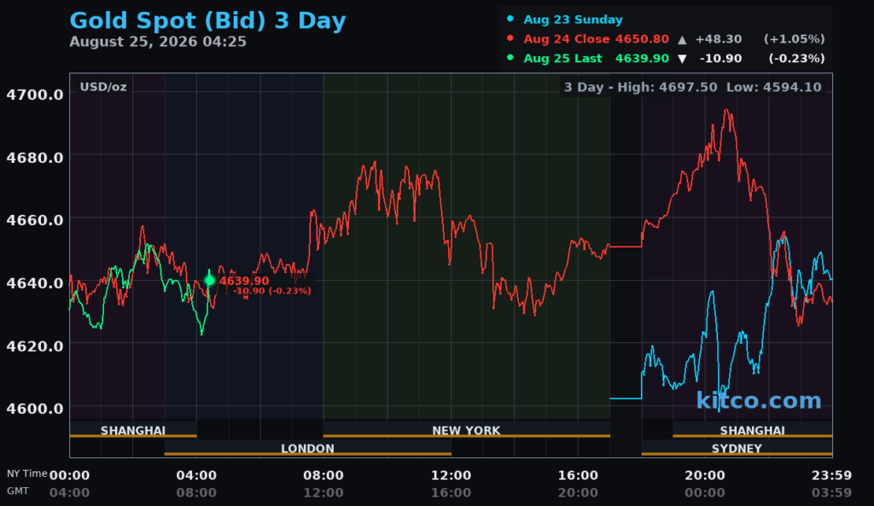Click the red 4639.90 price callout

click(x=244, y=281)
